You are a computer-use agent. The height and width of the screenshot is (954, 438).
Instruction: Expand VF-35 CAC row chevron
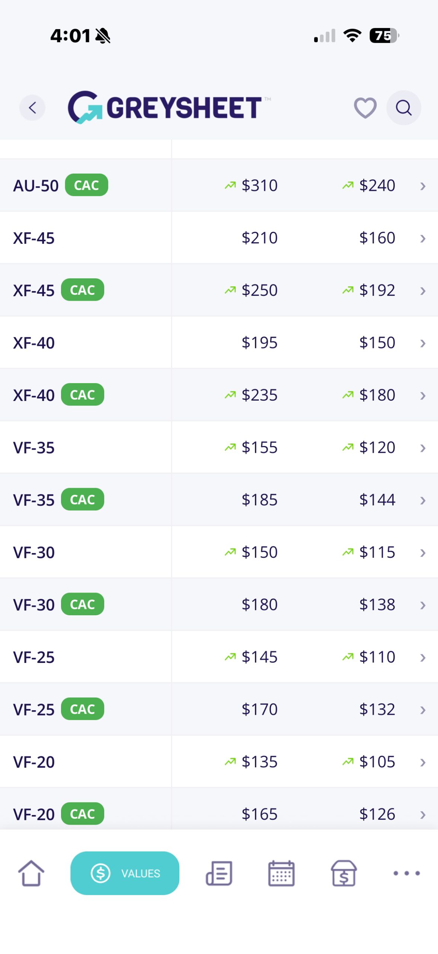click(423, 500)
